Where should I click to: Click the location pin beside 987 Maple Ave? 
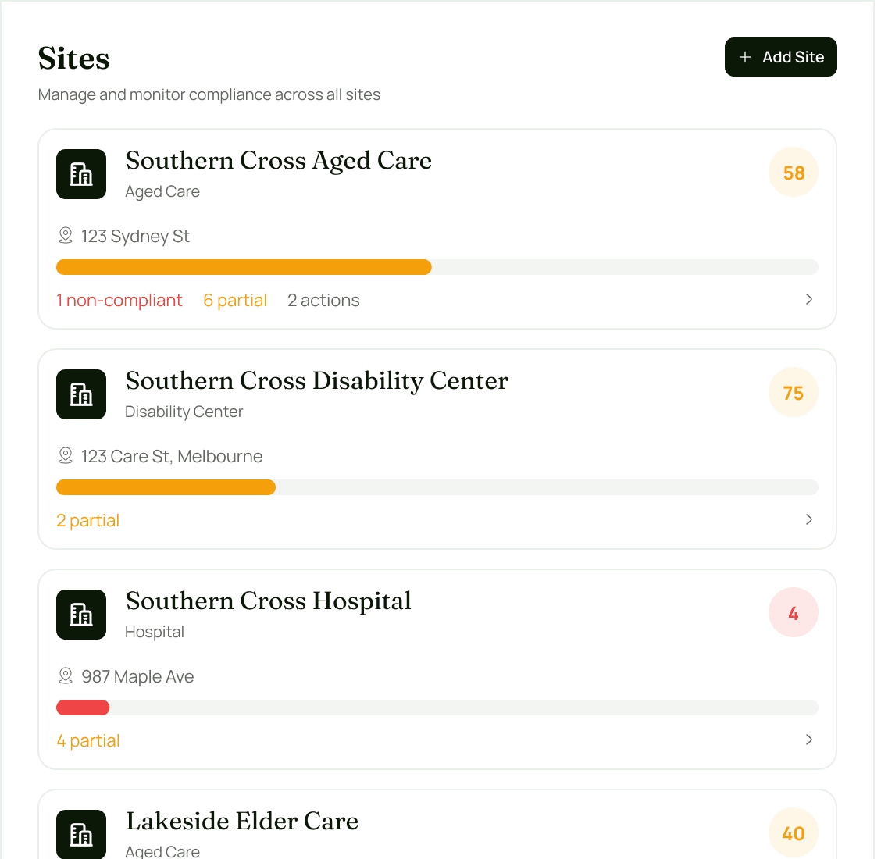click(x=65, y=675)
